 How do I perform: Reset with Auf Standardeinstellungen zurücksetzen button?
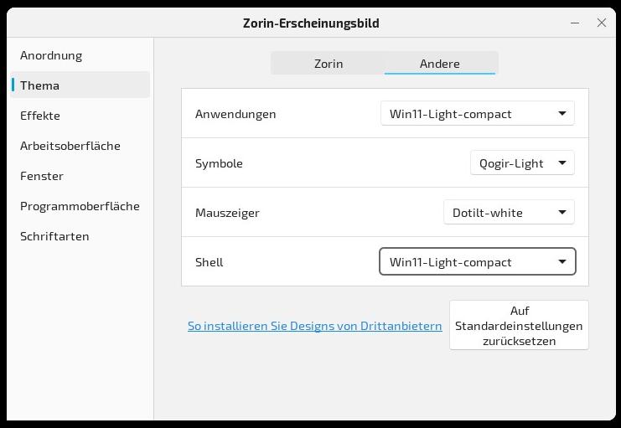[519, 325]
